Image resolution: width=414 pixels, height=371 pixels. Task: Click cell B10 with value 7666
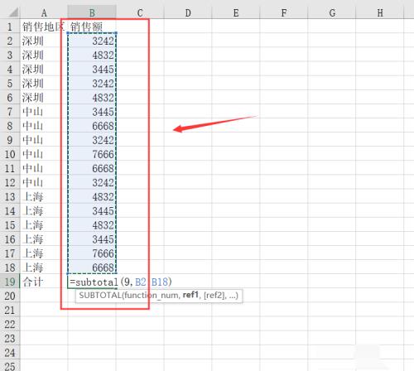92,154
